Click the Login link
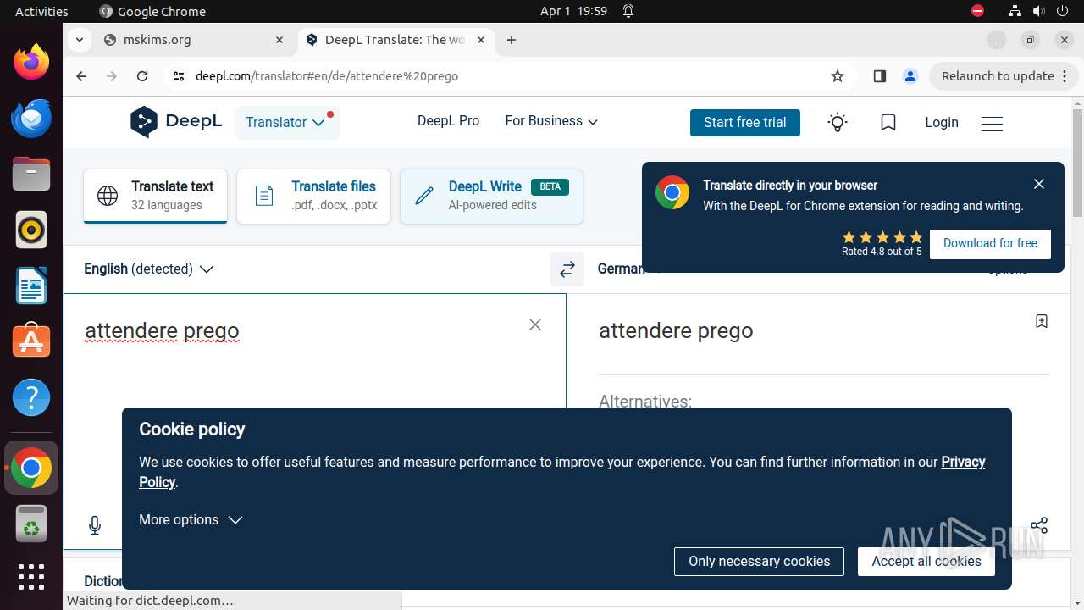This screenshot has width=1084, height=610. pos(942,123)
